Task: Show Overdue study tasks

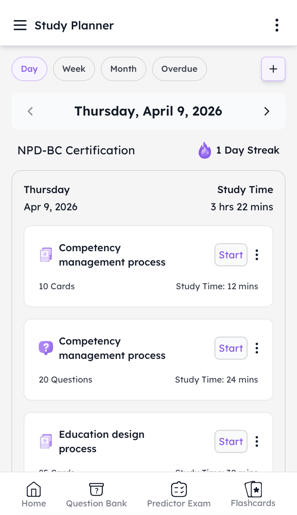Action: coord(179,69)
